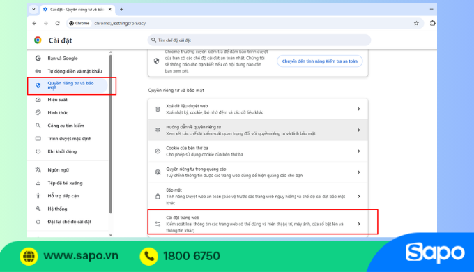Click the power icon for Khi khởi động
This screenshot has height=272, width=474.
click(x=38, y=151)
